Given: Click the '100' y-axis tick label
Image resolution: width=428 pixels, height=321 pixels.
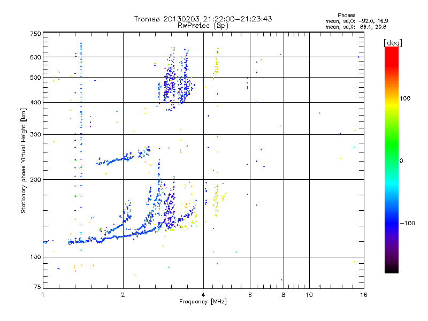Looking at the screenshot, I should (x=35, y=257).
